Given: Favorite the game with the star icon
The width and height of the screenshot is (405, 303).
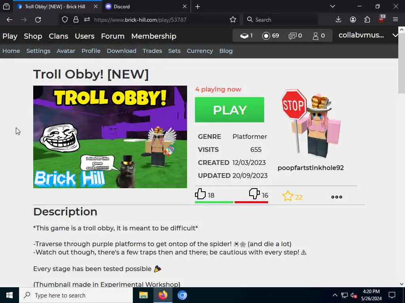Looking at the screenshot, I should [x=288, y=196].
